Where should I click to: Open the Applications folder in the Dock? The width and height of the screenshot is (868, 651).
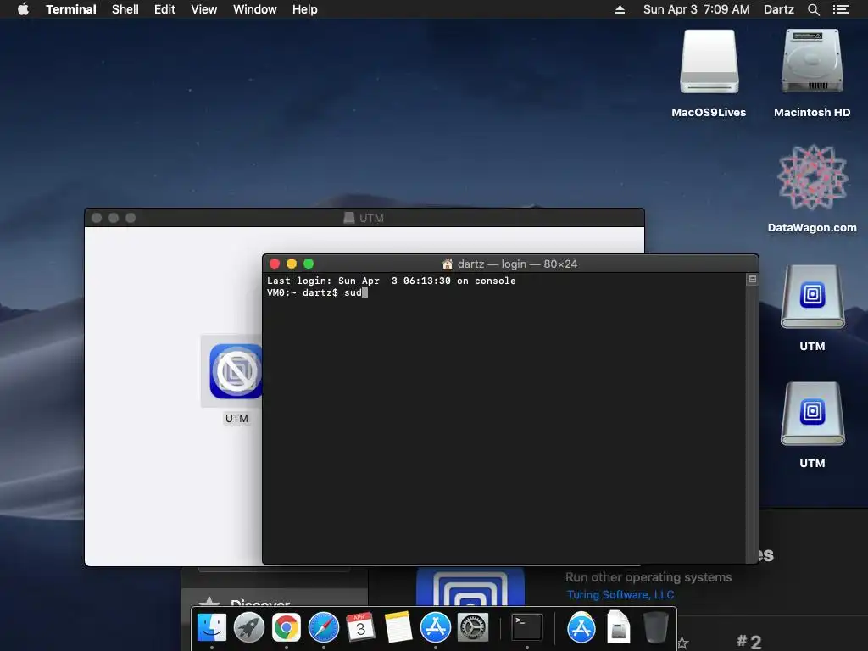(581, 627)
